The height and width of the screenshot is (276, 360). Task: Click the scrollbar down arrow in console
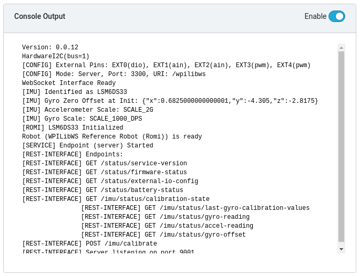[341, 249]
